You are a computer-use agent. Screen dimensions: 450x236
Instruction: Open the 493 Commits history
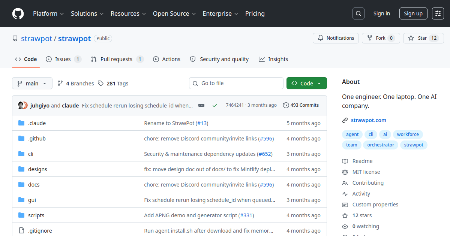pos(301,105)
